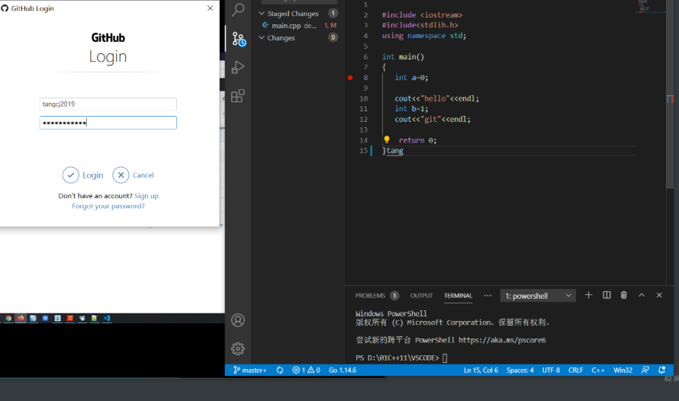Click the lightbulb quick-fix icon on line 14
This screenshot has width=679, height=401.
click(387, 140)
